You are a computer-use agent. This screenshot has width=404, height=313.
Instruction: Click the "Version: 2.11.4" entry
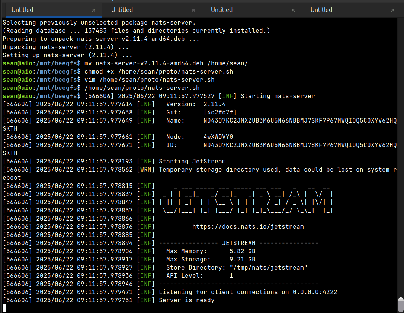click(196, 104)
